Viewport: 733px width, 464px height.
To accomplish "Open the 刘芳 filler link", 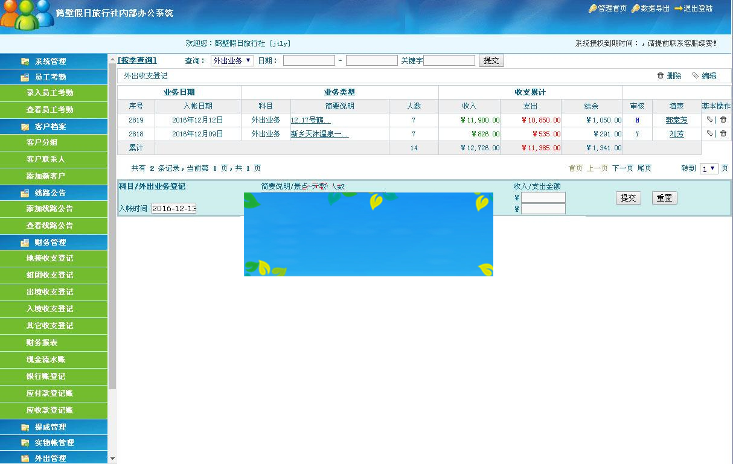I will point(676,133).
